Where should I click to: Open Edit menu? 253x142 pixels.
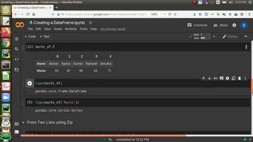coord(38,29)
